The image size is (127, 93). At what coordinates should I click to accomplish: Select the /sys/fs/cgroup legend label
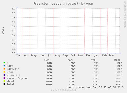[x=18, y=78]
